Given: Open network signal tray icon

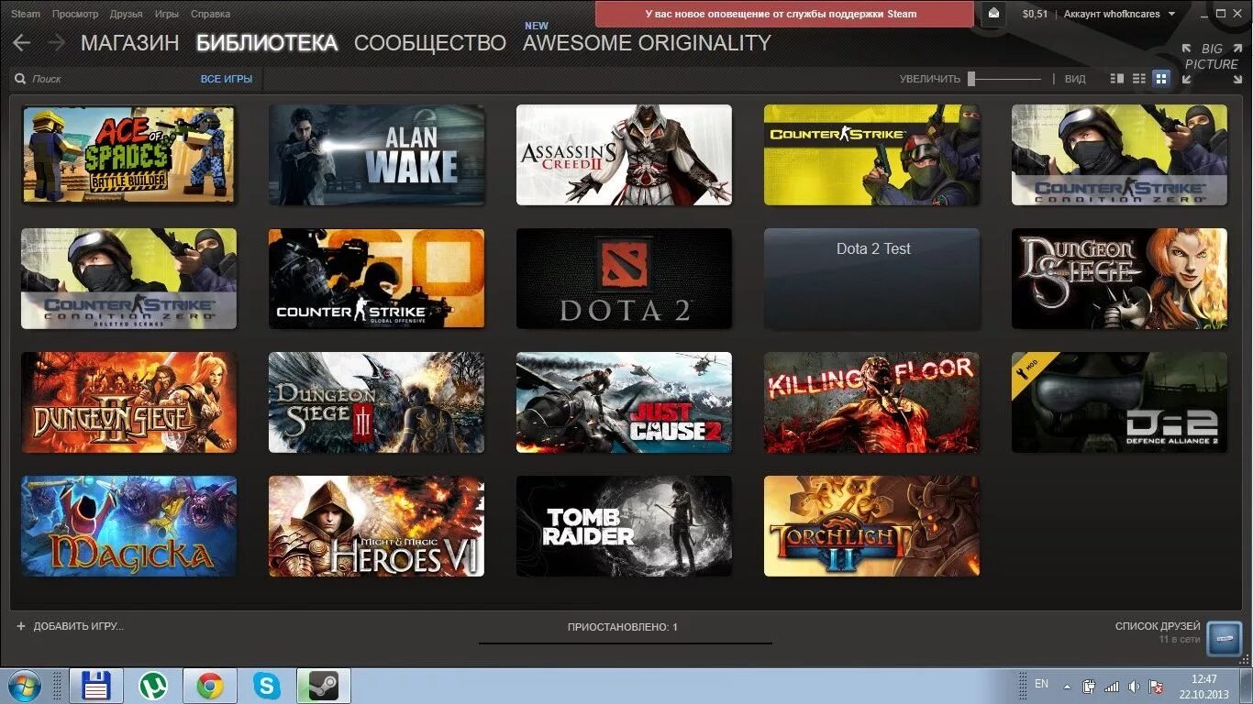Looking at the screenshot, I should point(1112,686).
